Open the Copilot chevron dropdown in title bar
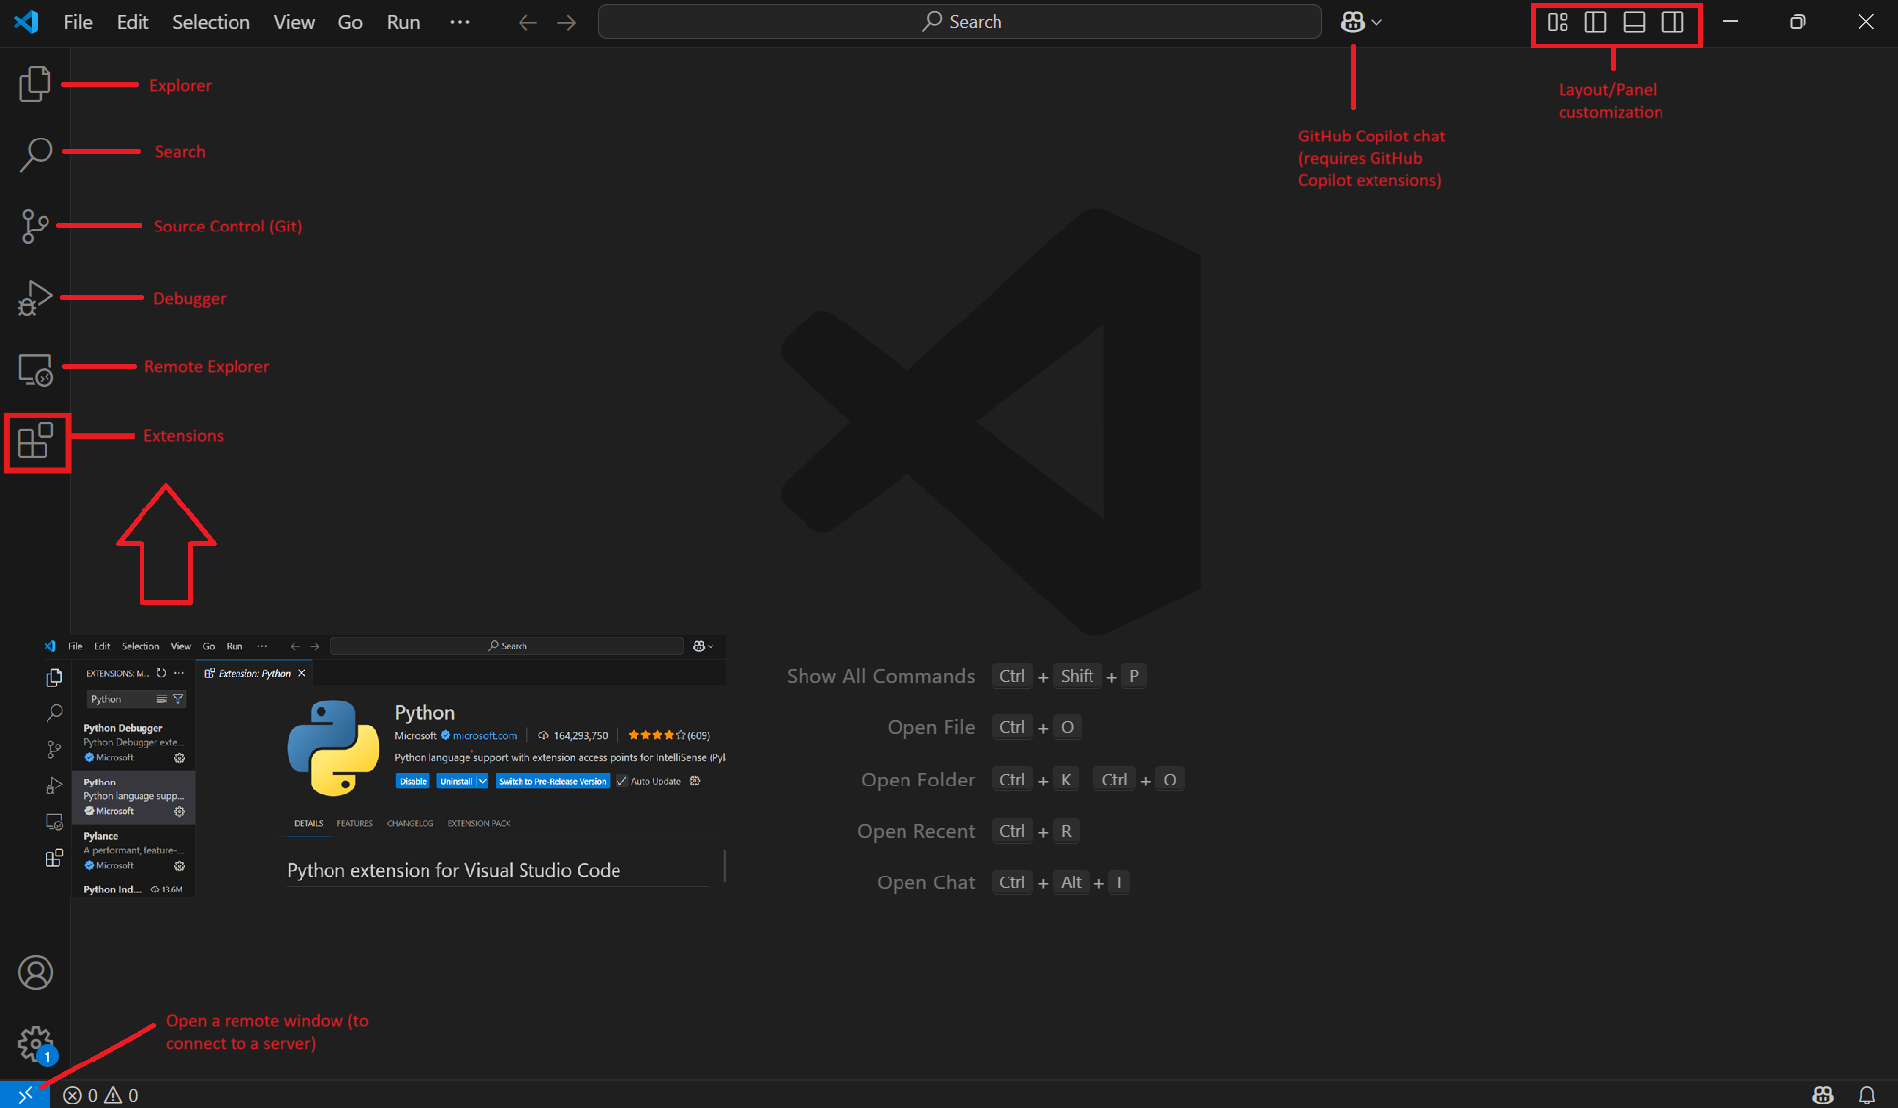The height and width of the screenshot is (1108, 1898). (x=1375, y=21)
